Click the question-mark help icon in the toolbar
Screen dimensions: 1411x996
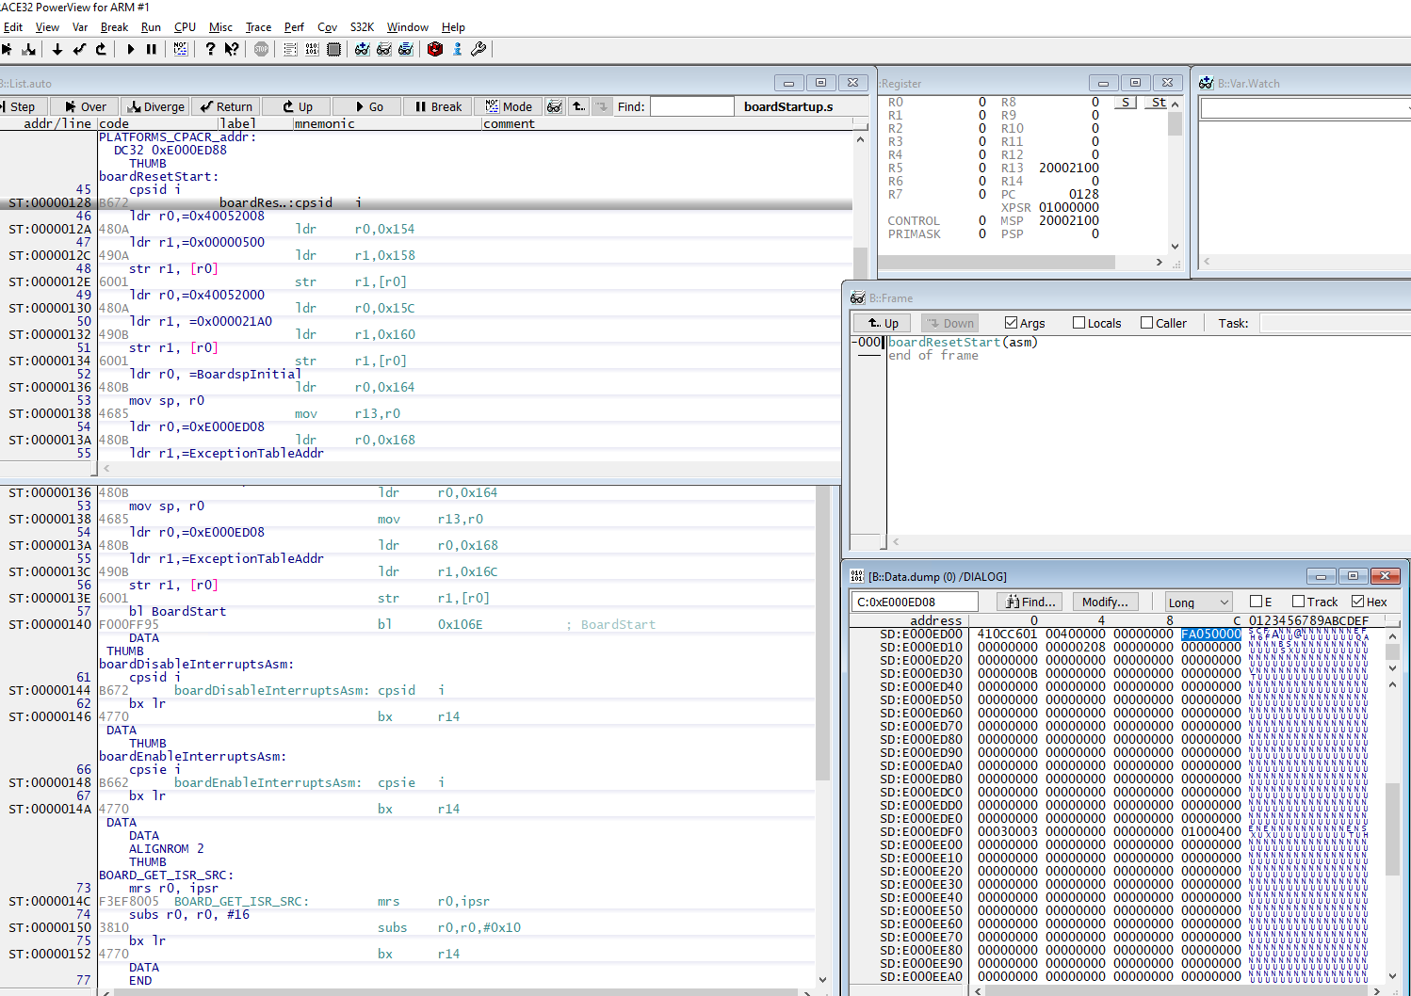[209, 49]
